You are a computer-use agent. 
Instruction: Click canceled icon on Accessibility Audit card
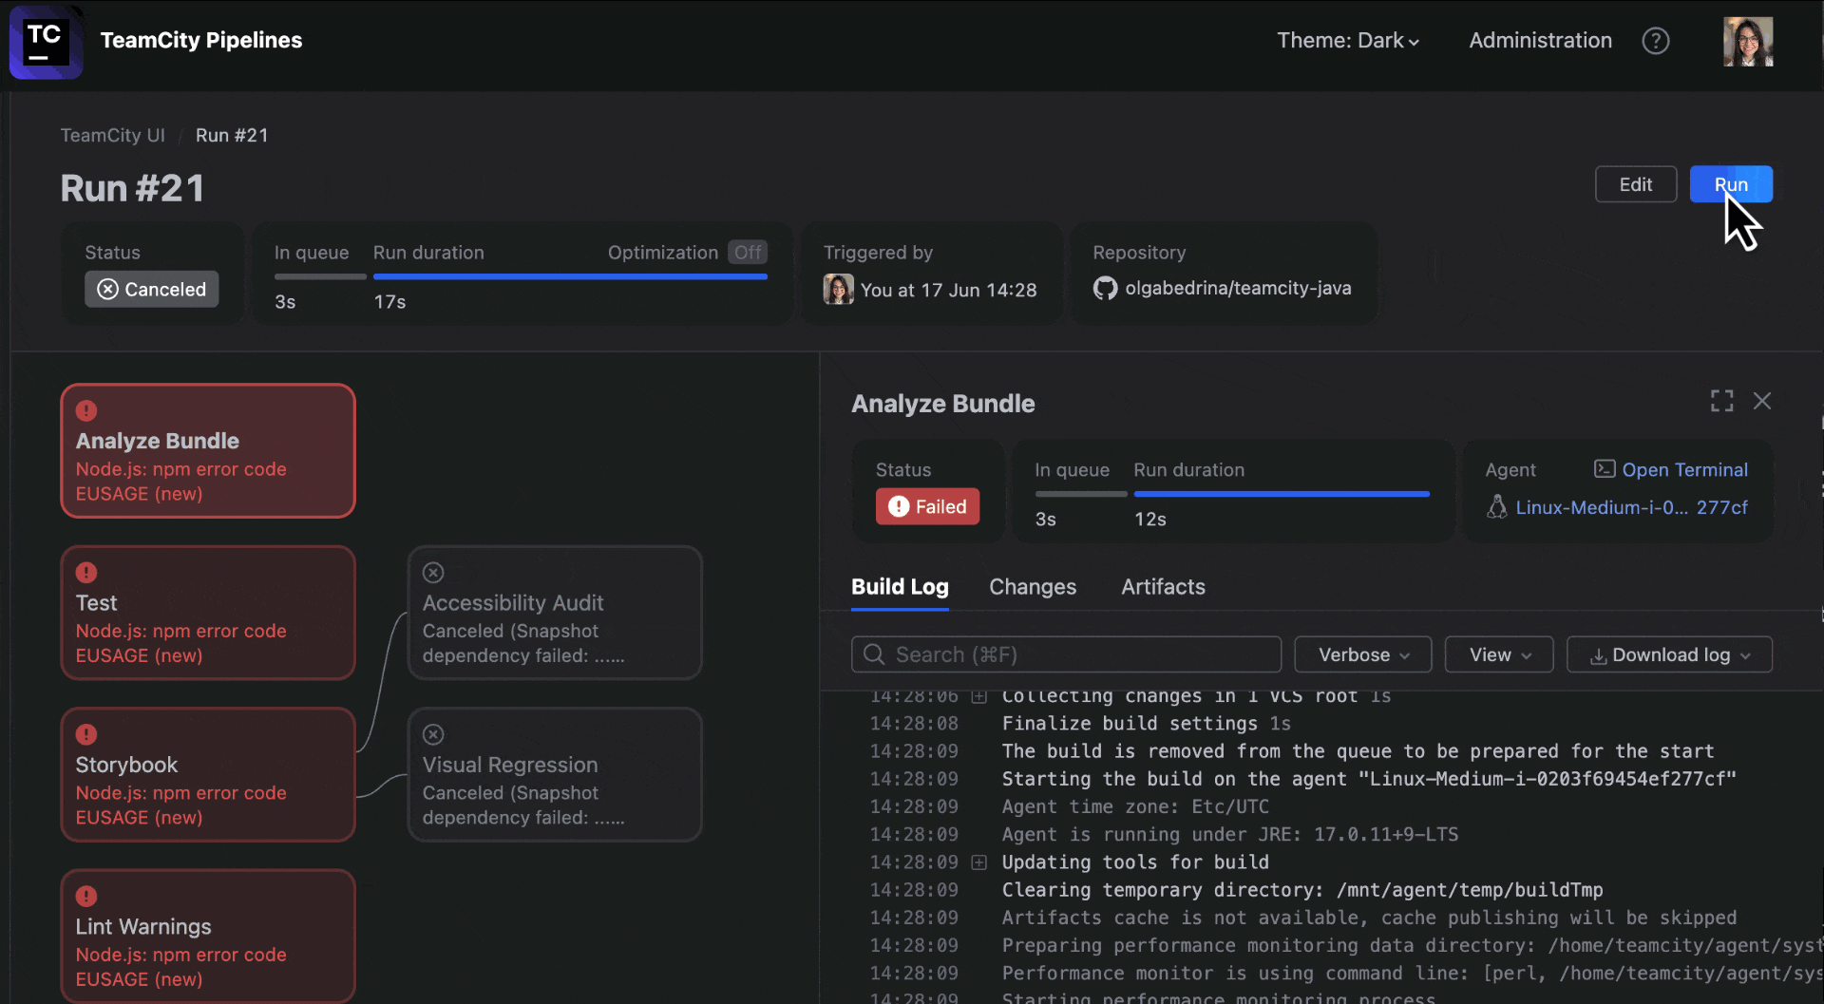click(x=433, y=572)
